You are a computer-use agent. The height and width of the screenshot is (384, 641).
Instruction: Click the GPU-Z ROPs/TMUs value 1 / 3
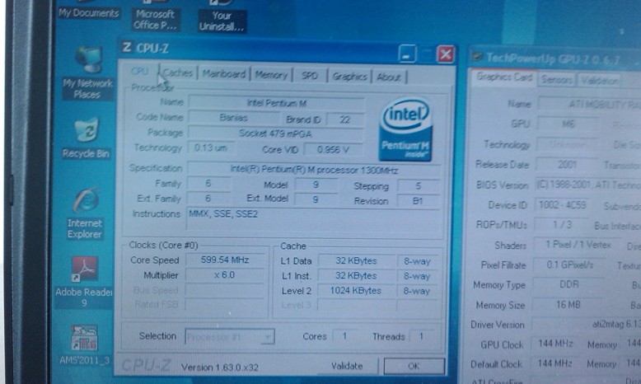pos(563,225)
